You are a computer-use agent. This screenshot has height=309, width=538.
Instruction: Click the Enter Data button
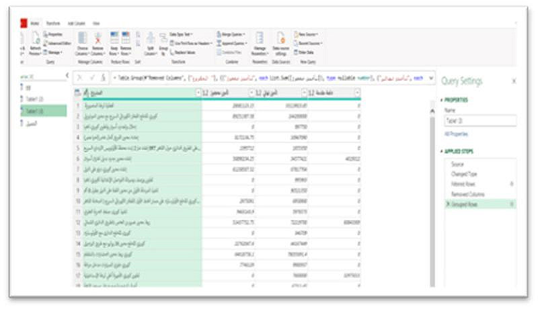pos(304,52)
